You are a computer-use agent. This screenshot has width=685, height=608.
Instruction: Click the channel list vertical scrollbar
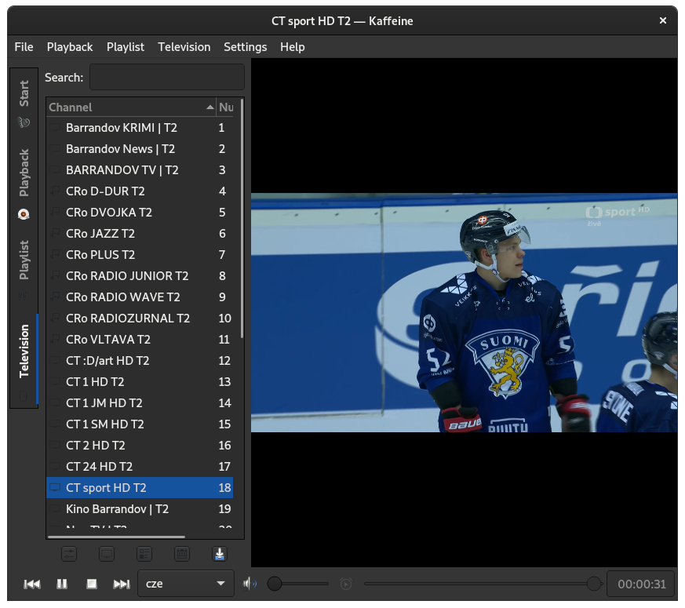(x=242, y=218)
